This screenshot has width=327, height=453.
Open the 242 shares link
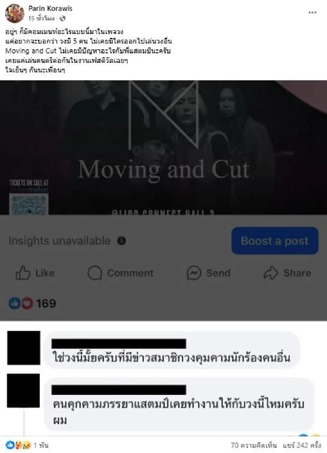point(302,445)
